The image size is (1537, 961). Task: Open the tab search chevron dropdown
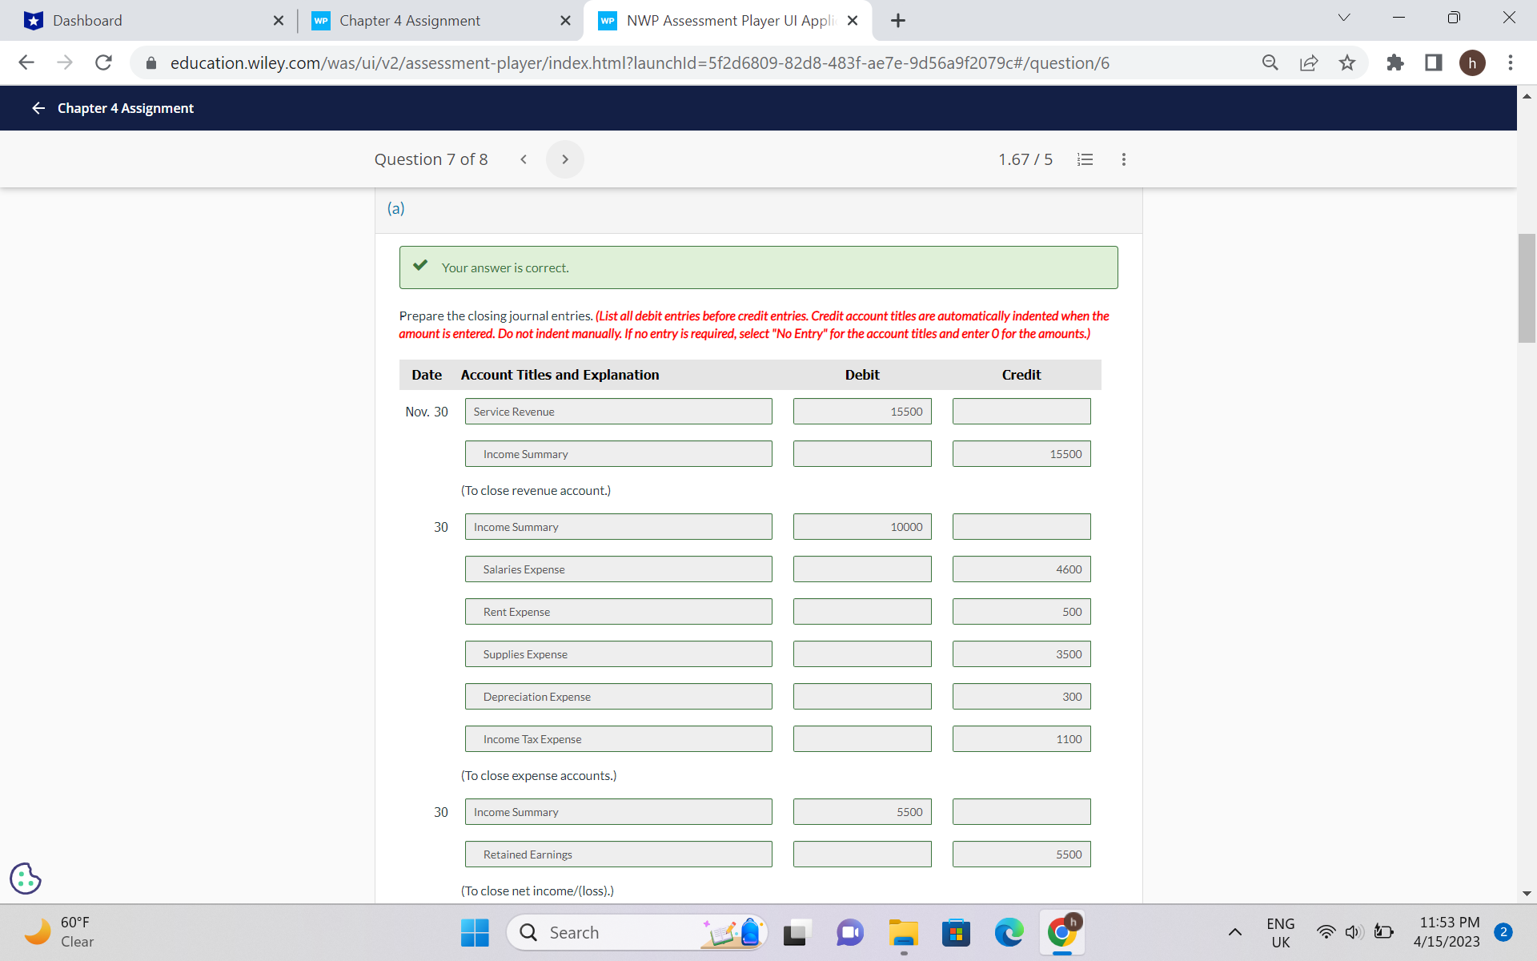(x=1343, y=17)
